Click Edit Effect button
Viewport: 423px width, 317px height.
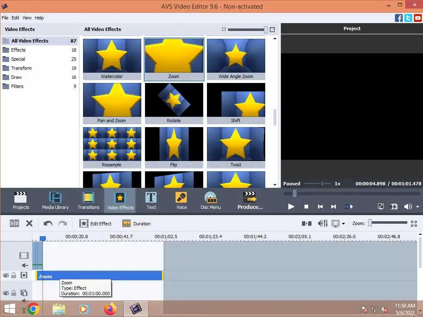(x=95, y=223)
